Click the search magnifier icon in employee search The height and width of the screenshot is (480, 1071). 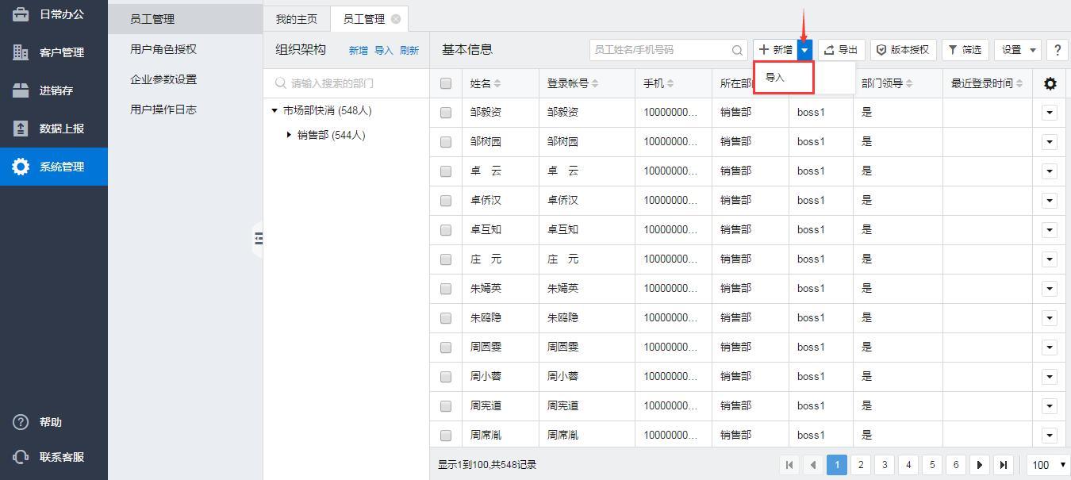tap(738, 50)
